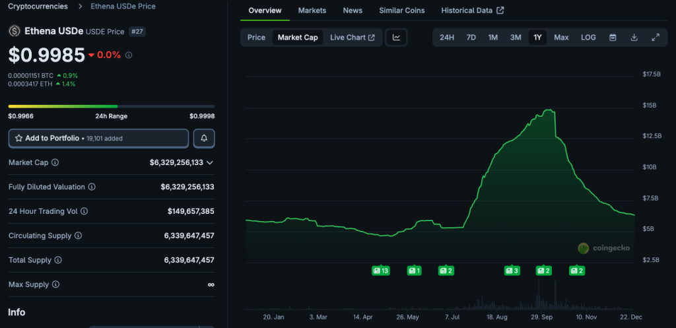Toggle the LOG scale option
This screenshot has height=328, width=676.
[588, 38]
